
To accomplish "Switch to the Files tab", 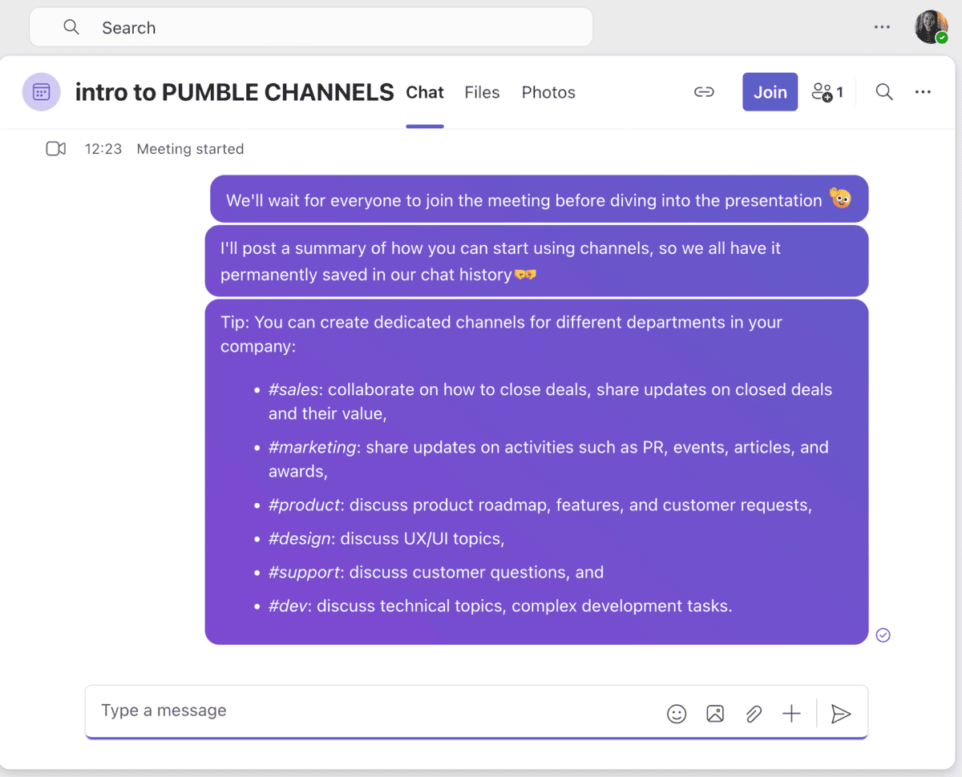I will pyautogui.click(x=482, y=92).
